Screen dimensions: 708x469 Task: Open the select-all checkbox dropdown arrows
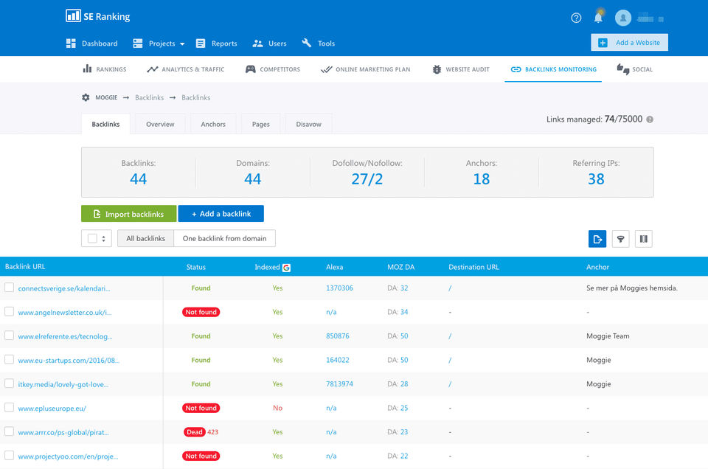[104, 238]
